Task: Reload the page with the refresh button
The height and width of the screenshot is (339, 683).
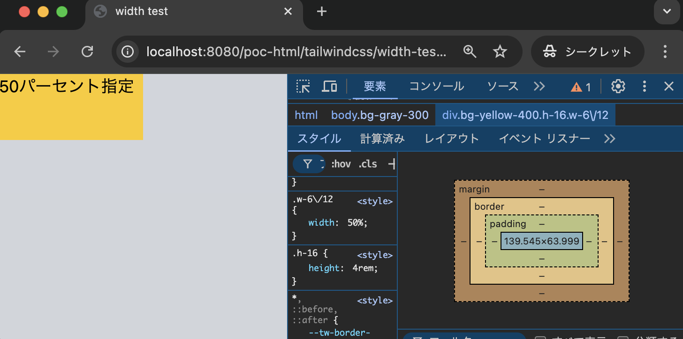Action: pyautogui.click(x=87, y=52)
